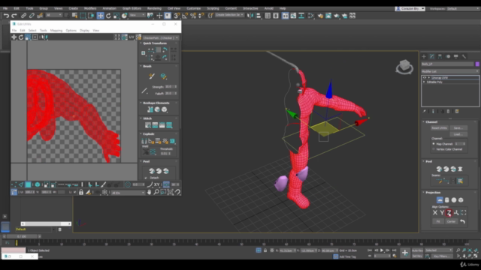Open the Display menu in Edit UVWs
Screen dimensions: 481x270
coord(84,30)
